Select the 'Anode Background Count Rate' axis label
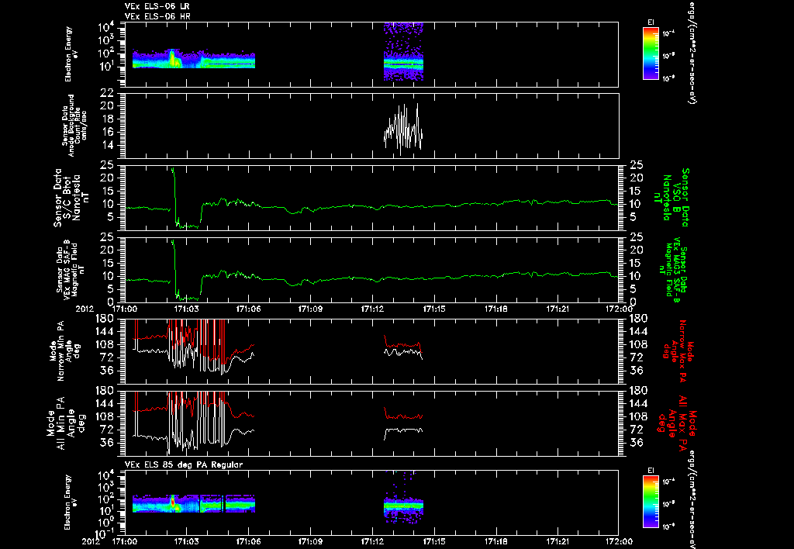The image size is (794, 549). [x=74, y=125]
